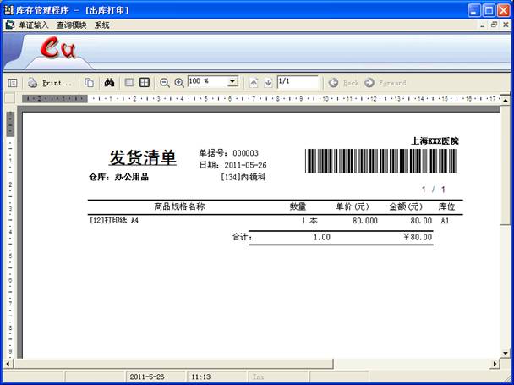Click the Back navigation button

pyautogui.click(x=344, y=83)
